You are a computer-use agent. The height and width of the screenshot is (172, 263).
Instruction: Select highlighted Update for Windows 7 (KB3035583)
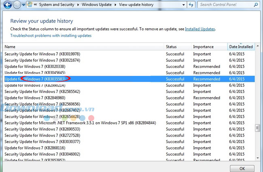(x=129, y=79)
